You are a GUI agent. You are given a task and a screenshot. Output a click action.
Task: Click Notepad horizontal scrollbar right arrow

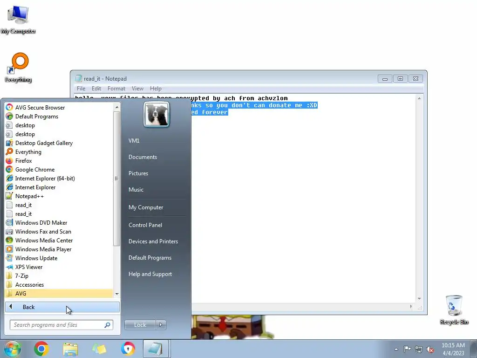coord(411,307)
